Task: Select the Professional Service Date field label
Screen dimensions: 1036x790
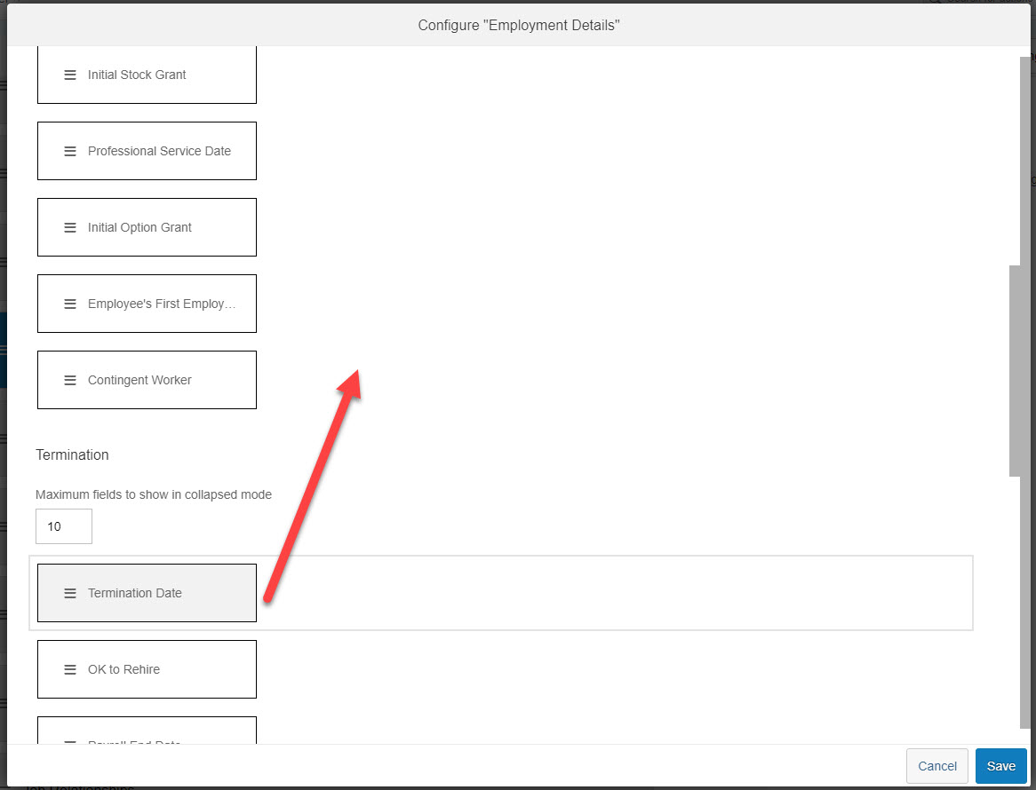Action: 159,151
